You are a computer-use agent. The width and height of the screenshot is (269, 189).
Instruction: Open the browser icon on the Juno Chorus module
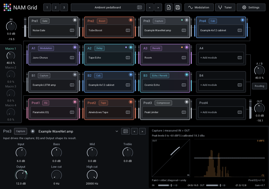pyautogui.click(x=72, y=57)
